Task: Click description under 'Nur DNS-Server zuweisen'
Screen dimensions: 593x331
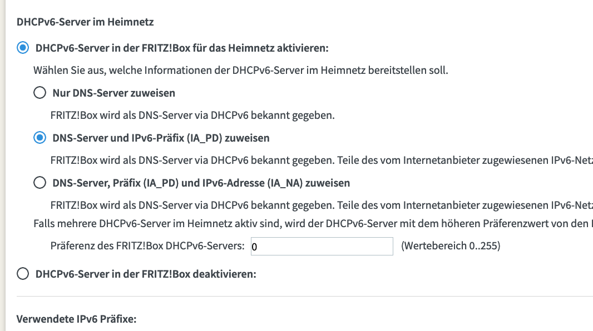Action: pyautogui.click(x=192, y=115)
